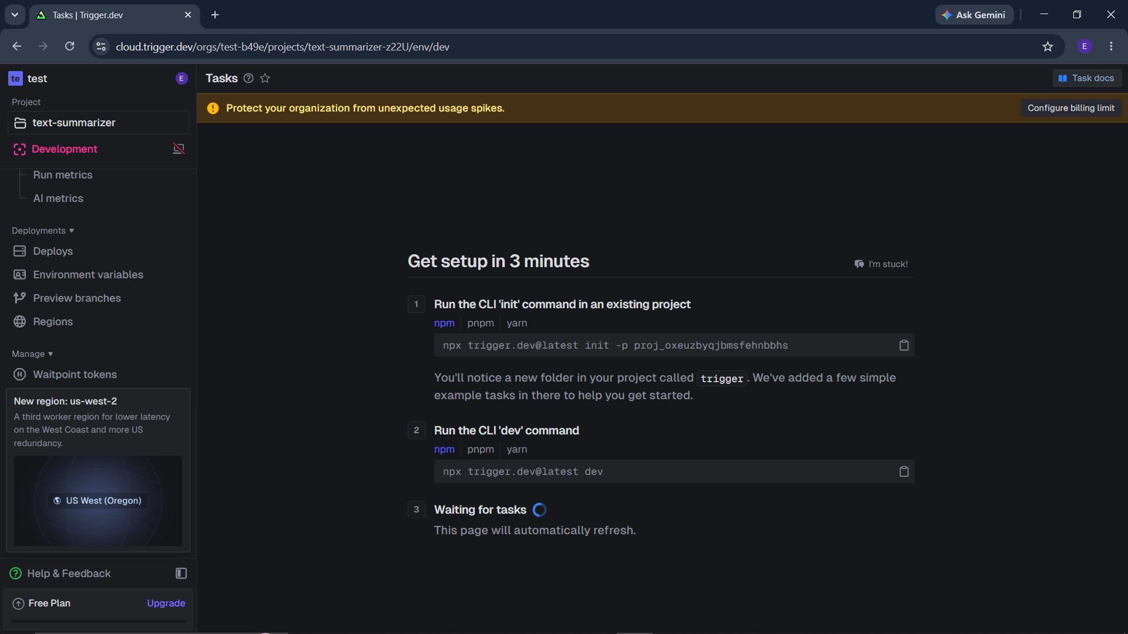Open AI metrics
Screen dimensions: 1128x634
tap(58, 198)
